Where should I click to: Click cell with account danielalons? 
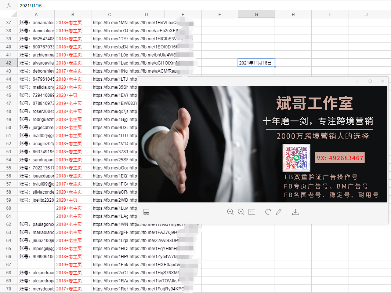point(36,31)
